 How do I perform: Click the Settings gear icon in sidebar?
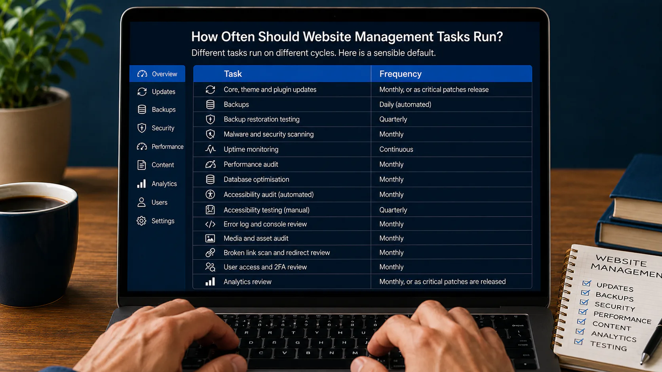point(141,221)
